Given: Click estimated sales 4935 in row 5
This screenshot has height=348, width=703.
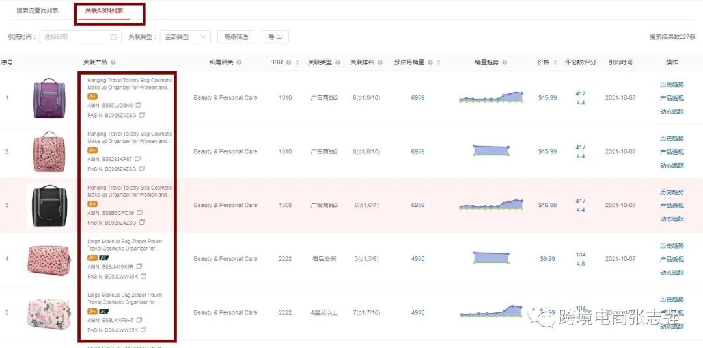Looking at the screenshot, I should click(x=418, y=313).
